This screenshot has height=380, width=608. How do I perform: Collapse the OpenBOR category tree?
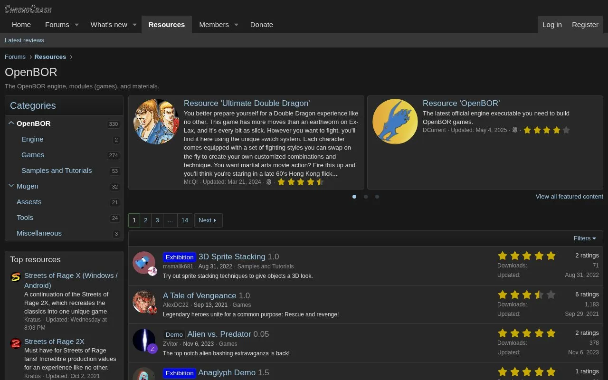(11, 123)
